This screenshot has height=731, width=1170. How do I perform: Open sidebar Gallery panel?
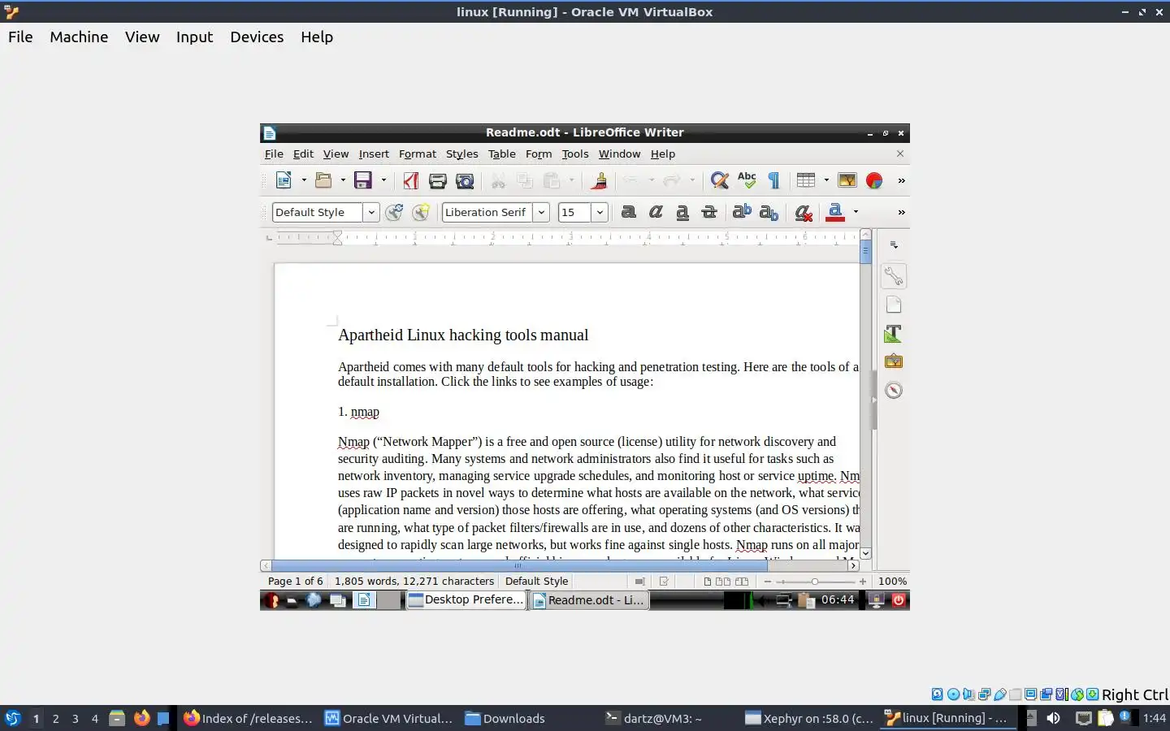point(894,361)
